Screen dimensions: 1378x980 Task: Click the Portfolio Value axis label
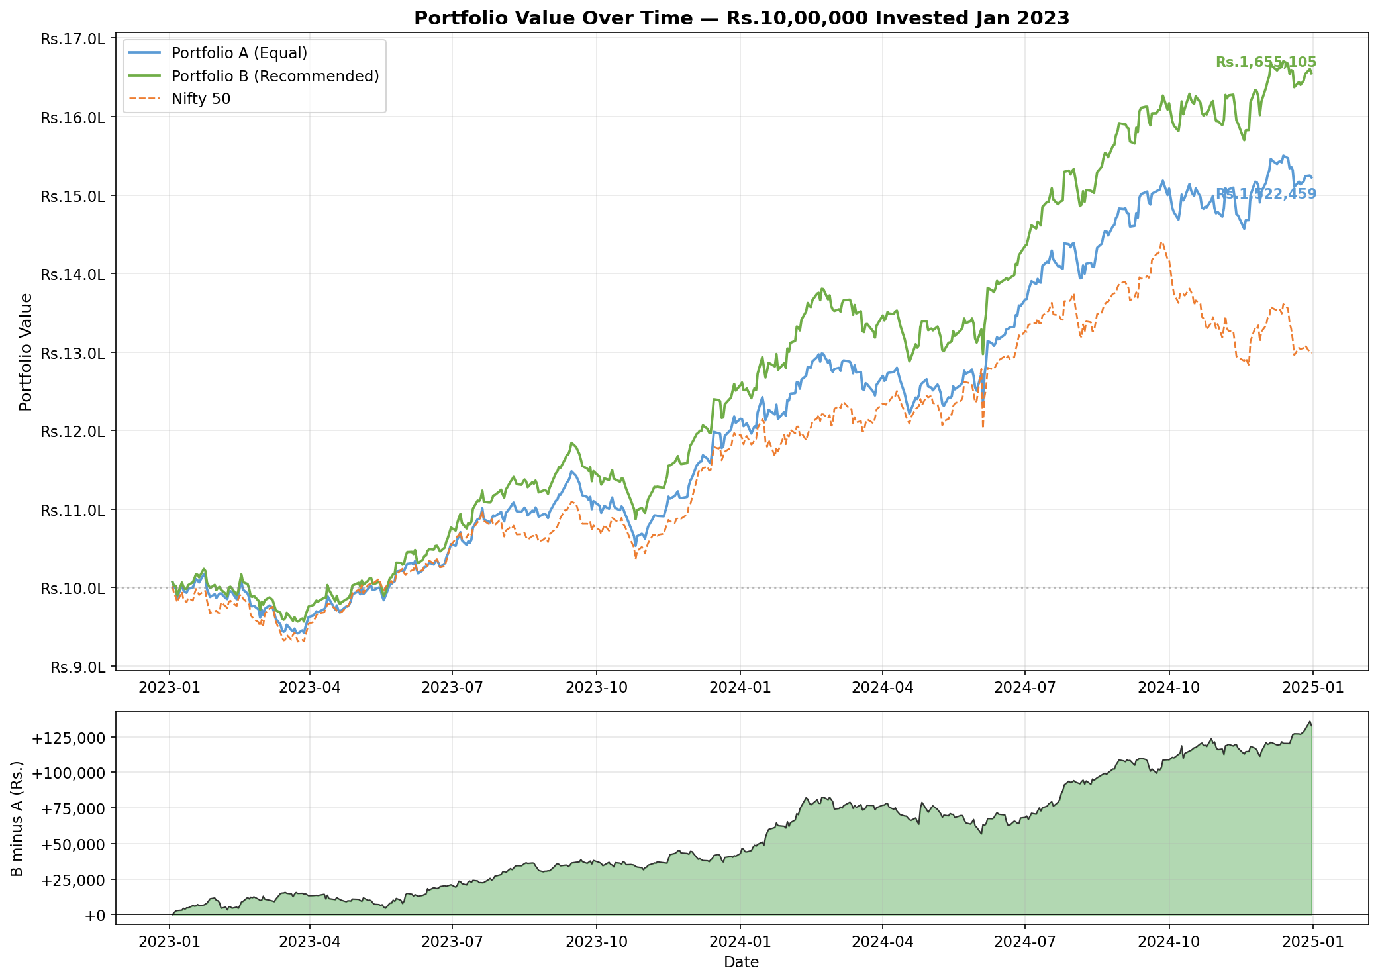click(x=26, y=352)
